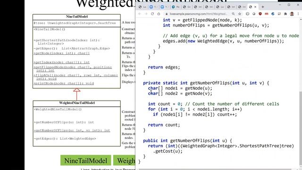Screen dimensions: 302x170
Task: Click 'public int getNumberOfFlips(int u)' line
Action: pos(187,141)
